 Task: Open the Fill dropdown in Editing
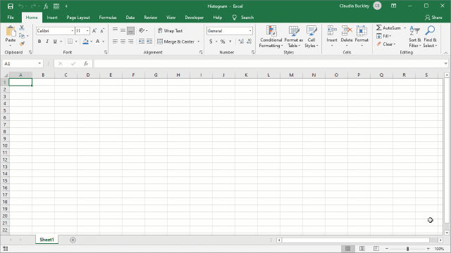click(x=384, y=36)
